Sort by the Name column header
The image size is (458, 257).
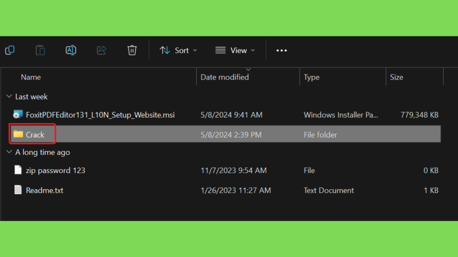[31, 77]
